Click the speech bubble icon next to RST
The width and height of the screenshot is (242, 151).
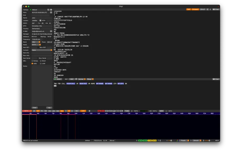coord(76,79)
